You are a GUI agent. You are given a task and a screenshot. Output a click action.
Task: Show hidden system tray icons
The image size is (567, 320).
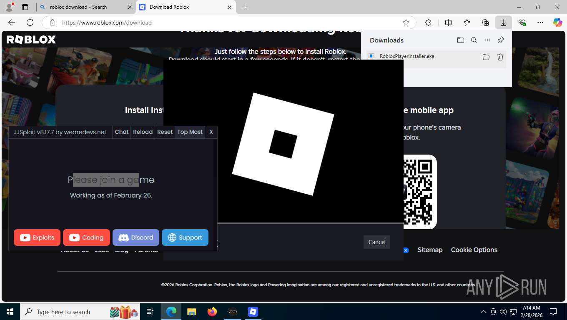[483, 312]
